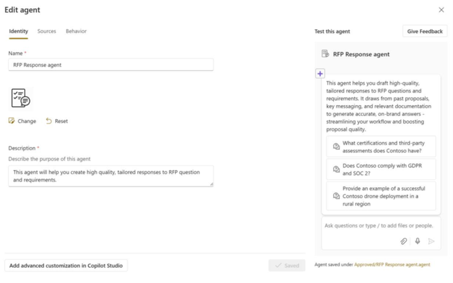Screen dimensions: 453x283
Task: Click the purple plus new chat icon
Action: pos(320,74)
